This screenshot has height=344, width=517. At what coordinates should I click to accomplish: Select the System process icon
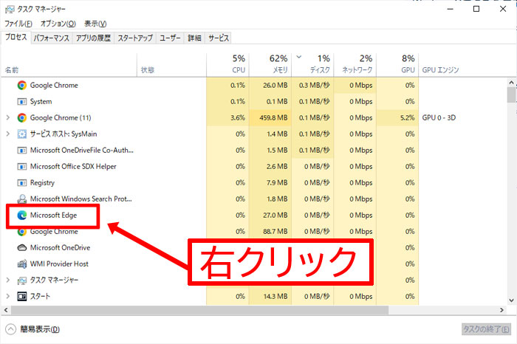(21, 101)
